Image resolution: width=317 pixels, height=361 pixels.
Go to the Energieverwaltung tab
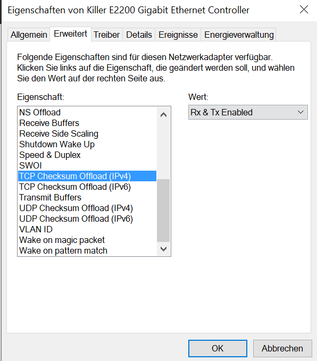point(239,35)
